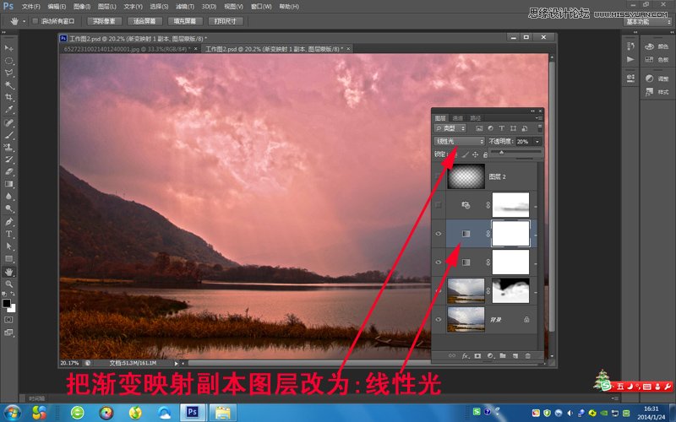The image size is (676, 422).
Task: Select the Gradient tool
Action: pos(8,184)
